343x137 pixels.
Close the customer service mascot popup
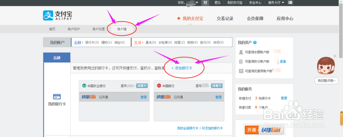[335, 56]
